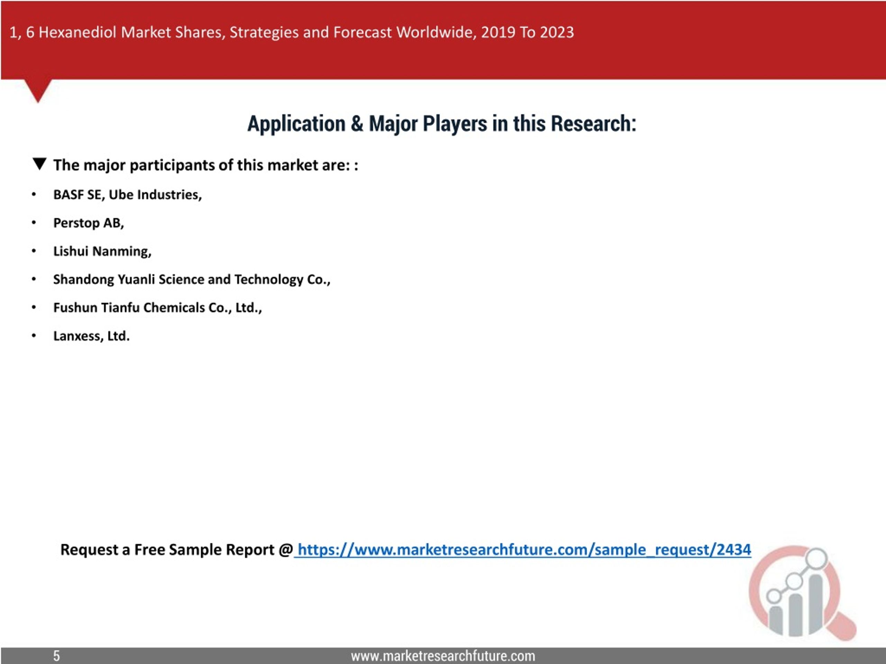Click the Market Research Future logo icon
Viewport: 886px width, 664px height.
pos(803,592)
